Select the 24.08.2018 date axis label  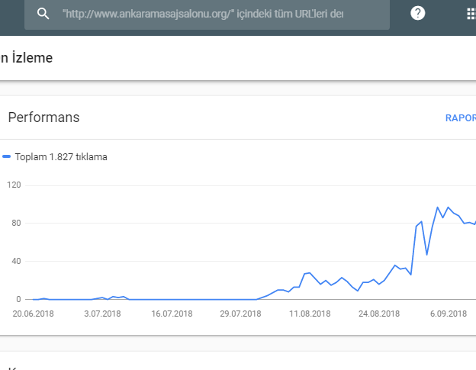click(379, 314)
